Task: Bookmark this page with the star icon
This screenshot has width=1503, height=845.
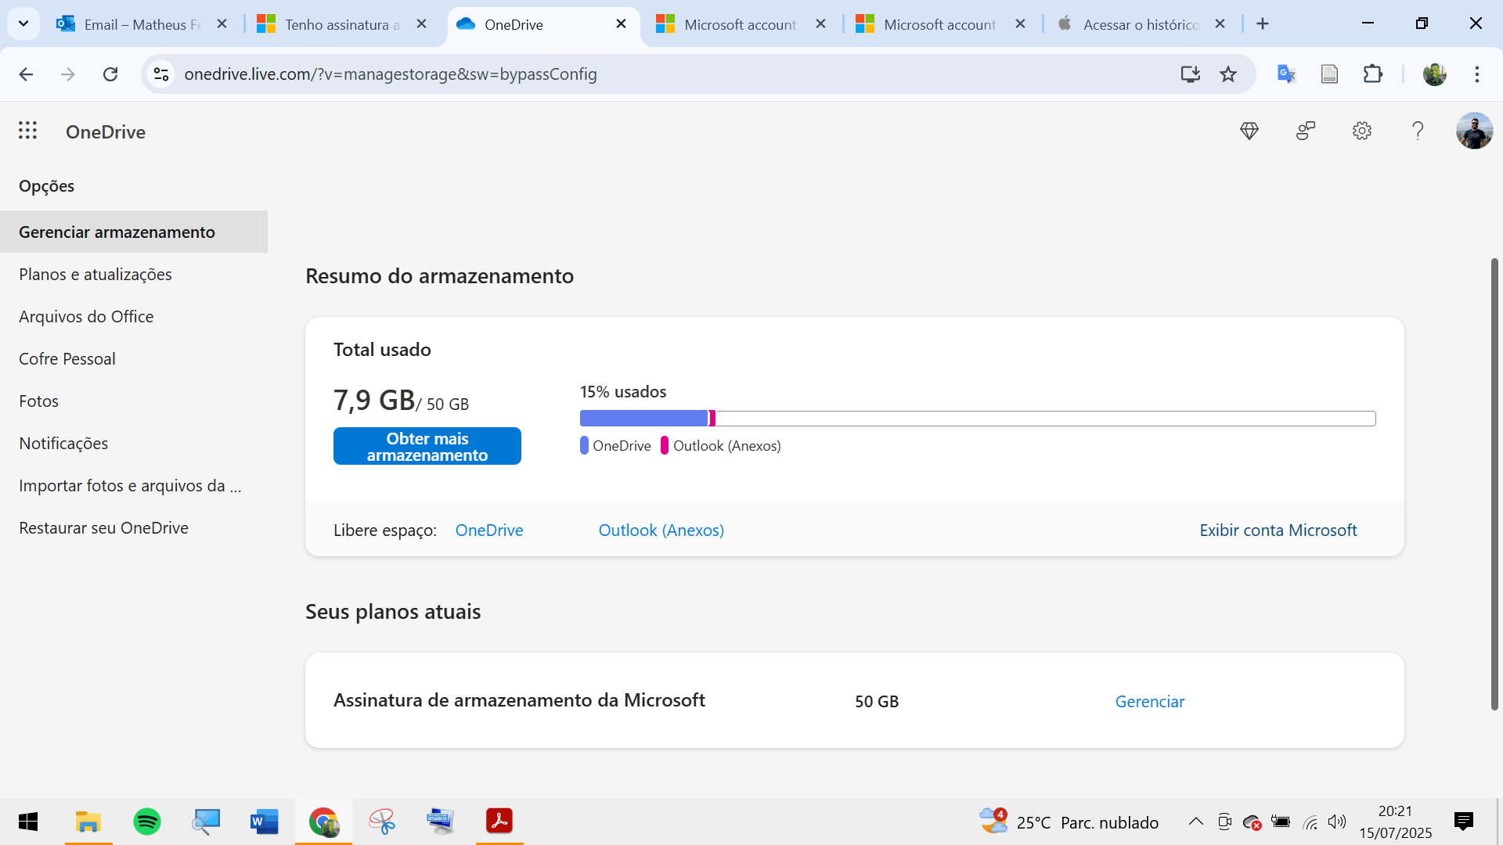Action: coord(1228,74)
